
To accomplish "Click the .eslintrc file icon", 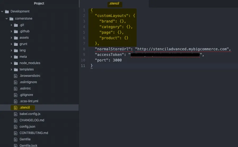I will coord(16,89).
